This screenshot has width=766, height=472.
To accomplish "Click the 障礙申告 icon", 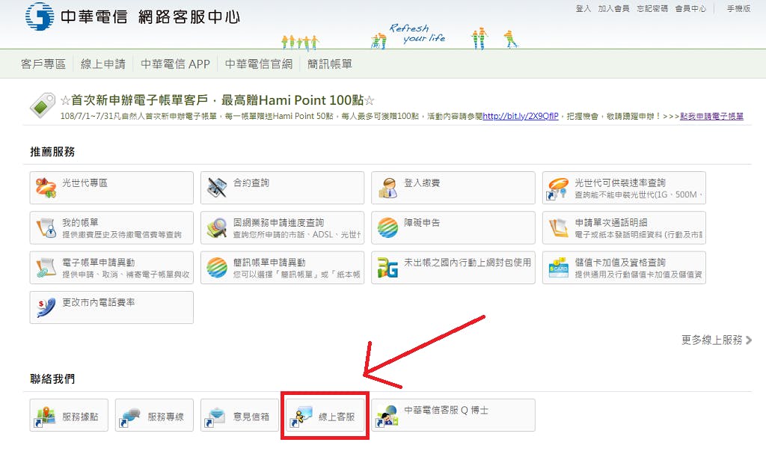I will tap(387, 227).
